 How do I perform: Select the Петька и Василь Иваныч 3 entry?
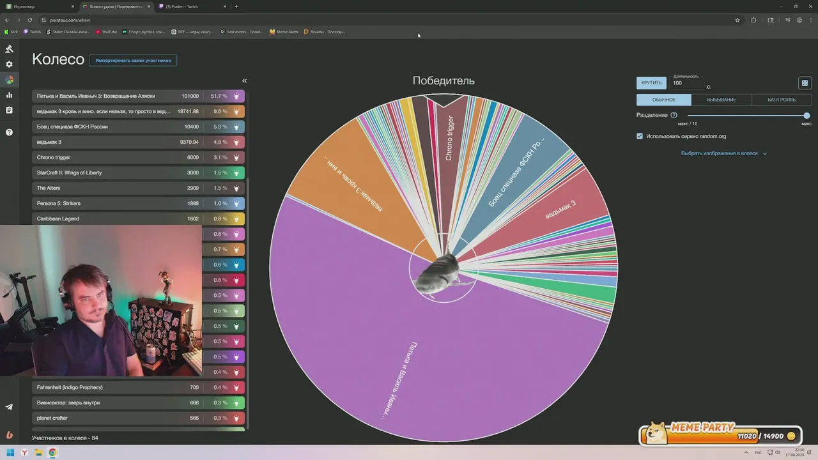[138, 96]
